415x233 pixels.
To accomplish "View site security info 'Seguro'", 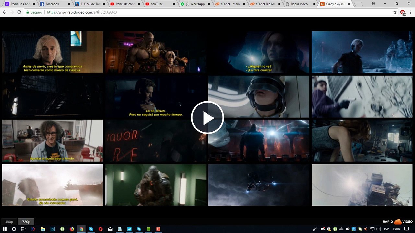I will (34, 12).
